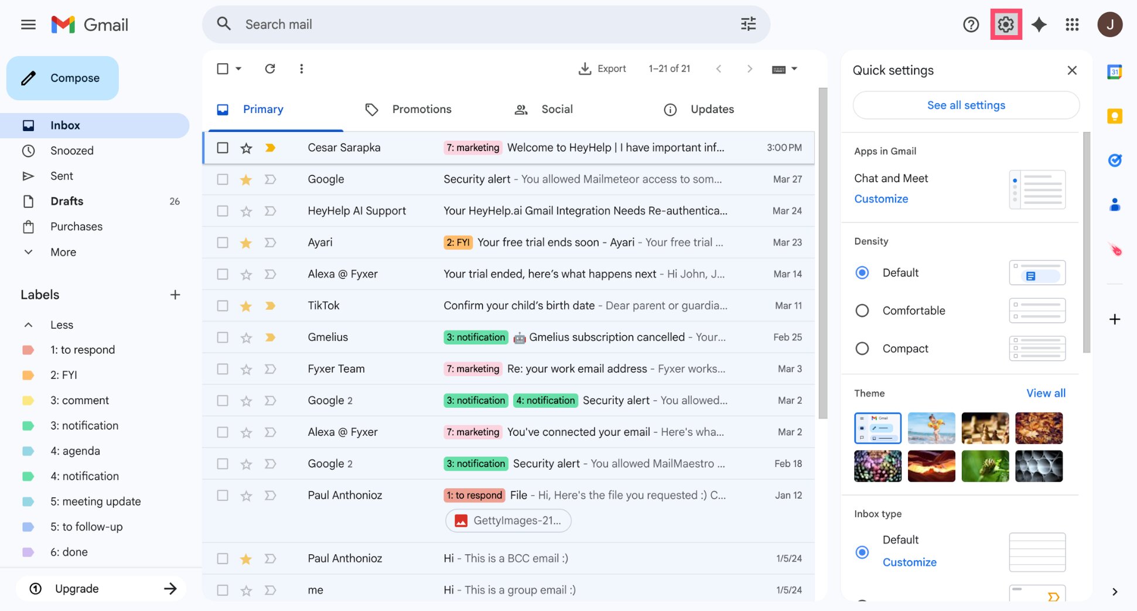This screenshot has width=1137, height=611.
Task: Show search options filter icon
Action: 748,24
